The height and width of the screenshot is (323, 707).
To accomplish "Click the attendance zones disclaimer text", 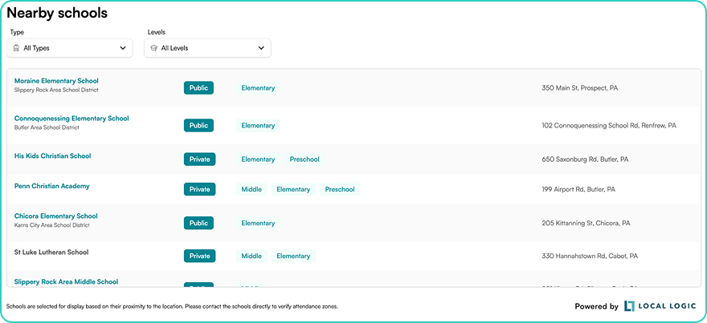I will click(172, 306).
